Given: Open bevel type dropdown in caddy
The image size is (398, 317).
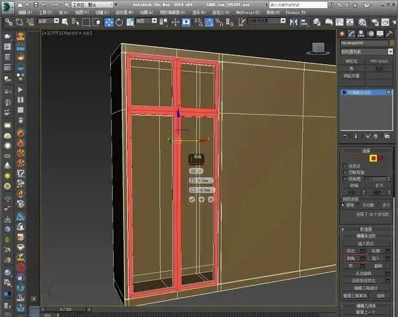Looking at the screenshot, I should (x=197, y=171).
